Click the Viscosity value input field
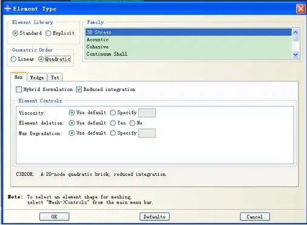This screenshot has width=307, height=225. pos(147,113)
